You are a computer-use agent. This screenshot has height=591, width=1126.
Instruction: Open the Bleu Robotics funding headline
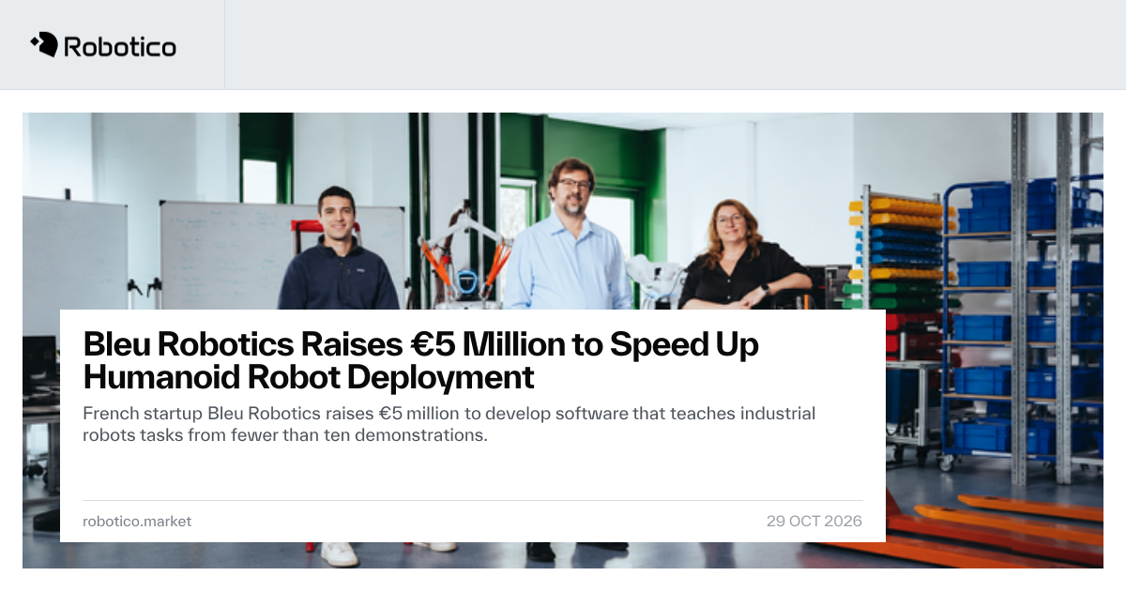(420, 361)
